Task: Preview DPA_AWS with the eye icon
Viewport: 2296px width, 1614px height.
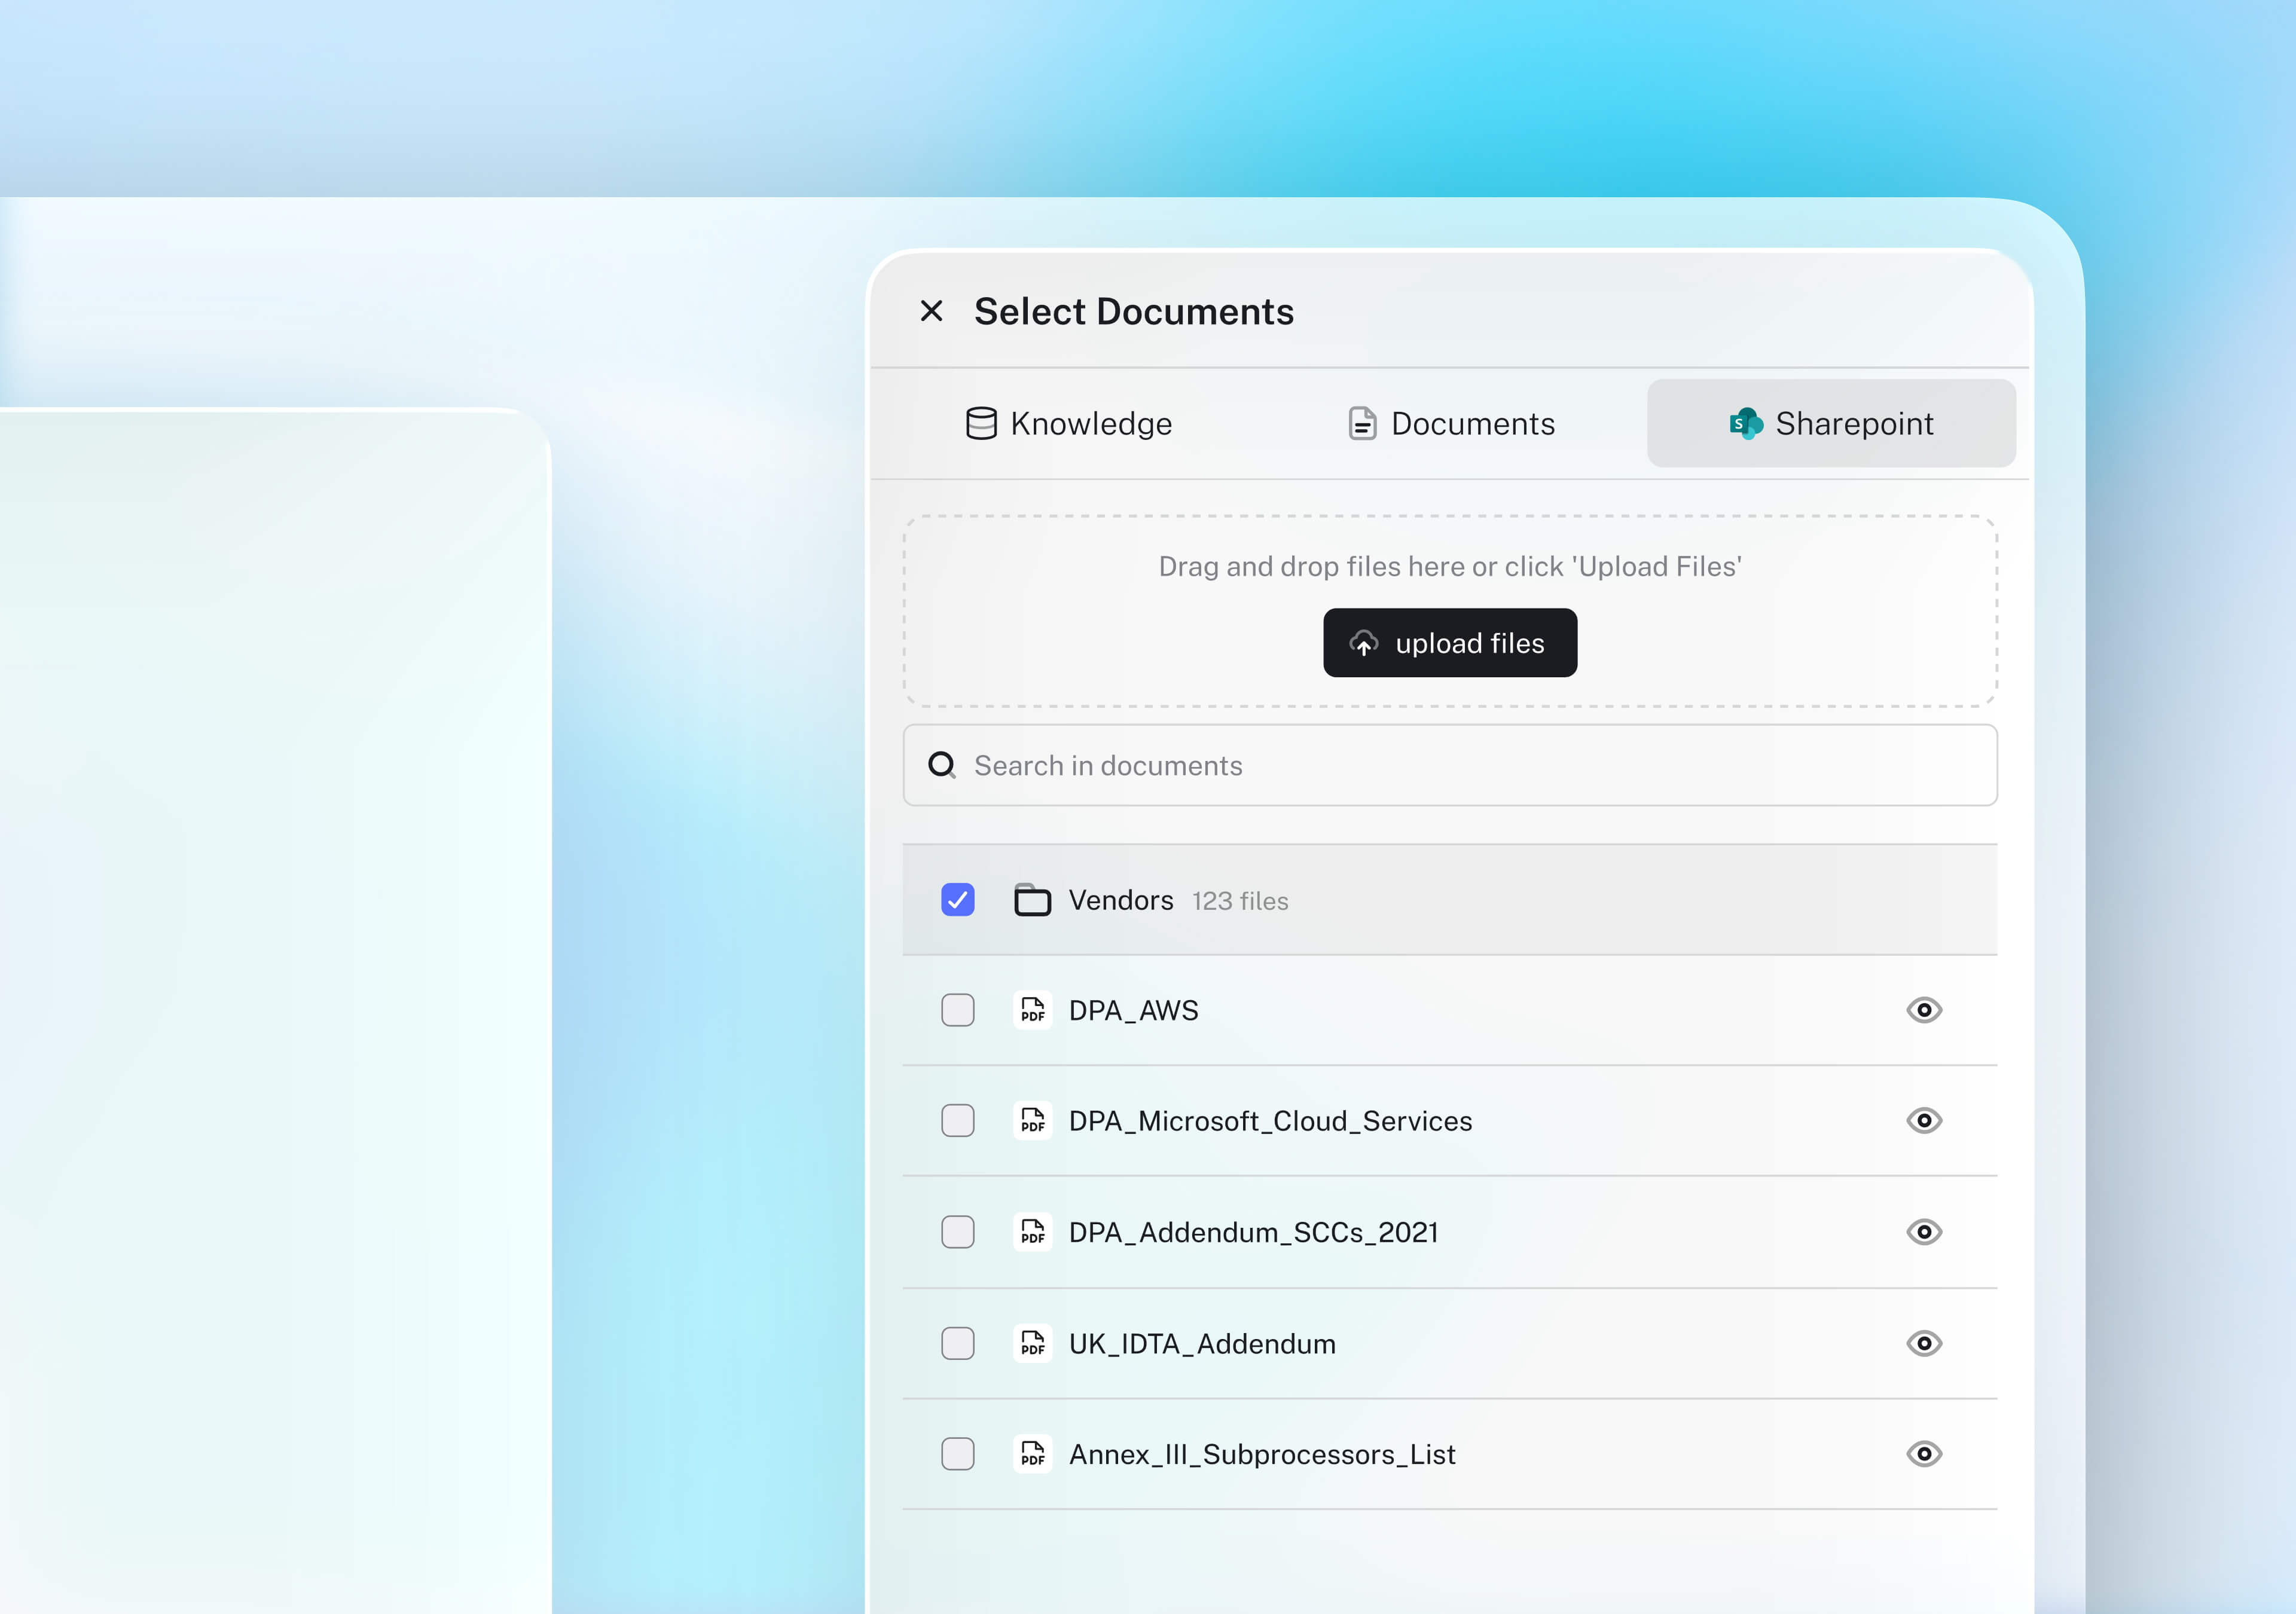Action: click(x=1923, y=1010)
